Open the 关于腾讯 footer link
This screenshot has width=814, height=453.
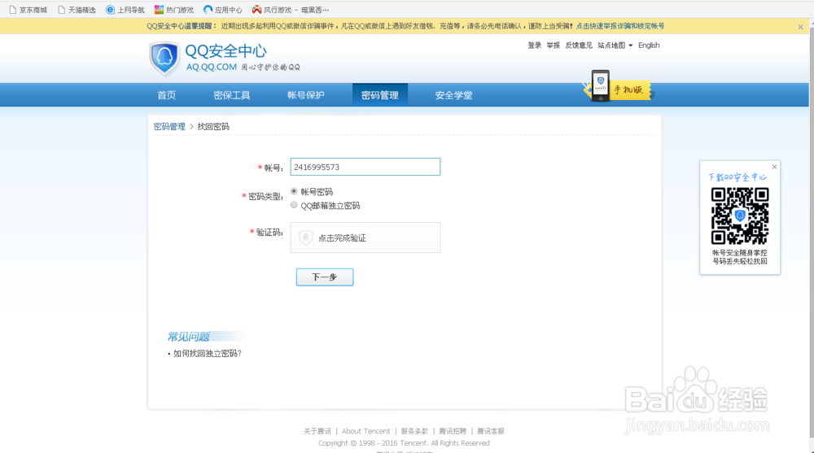point(317,431)
